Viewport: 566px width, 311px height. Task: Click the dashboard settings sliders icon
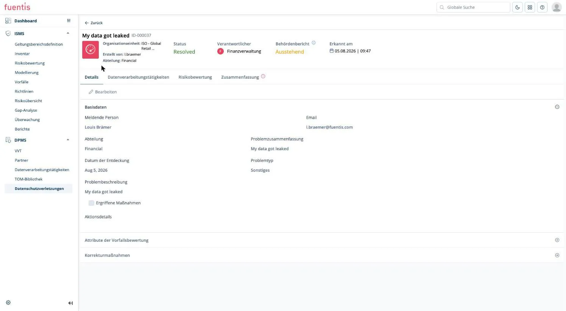[x=69, y=21]
